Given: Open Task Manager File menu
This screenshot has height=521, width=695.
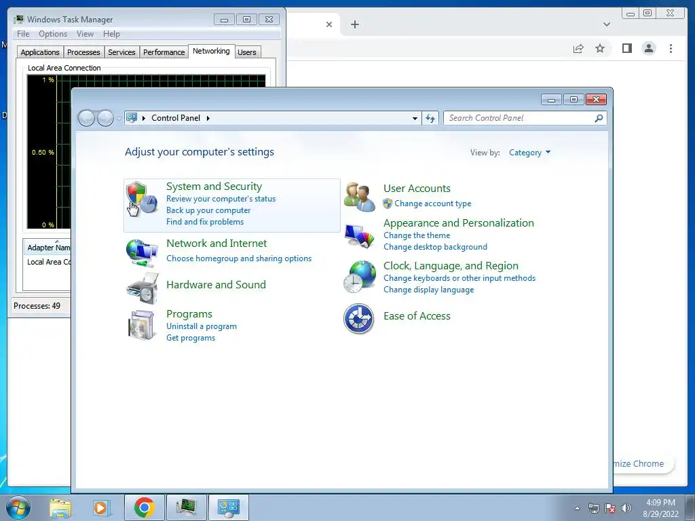Looking at the screenshot, I should pos(23,34).
